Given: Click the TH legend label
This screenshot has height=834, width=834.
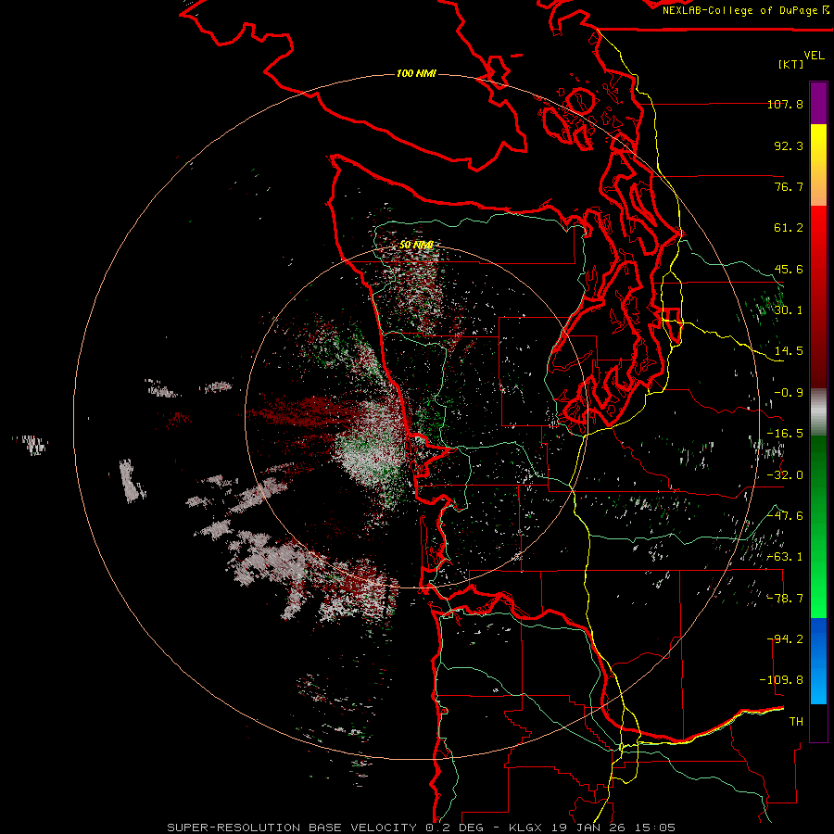Looking at the screenshot, I should 796,722.
